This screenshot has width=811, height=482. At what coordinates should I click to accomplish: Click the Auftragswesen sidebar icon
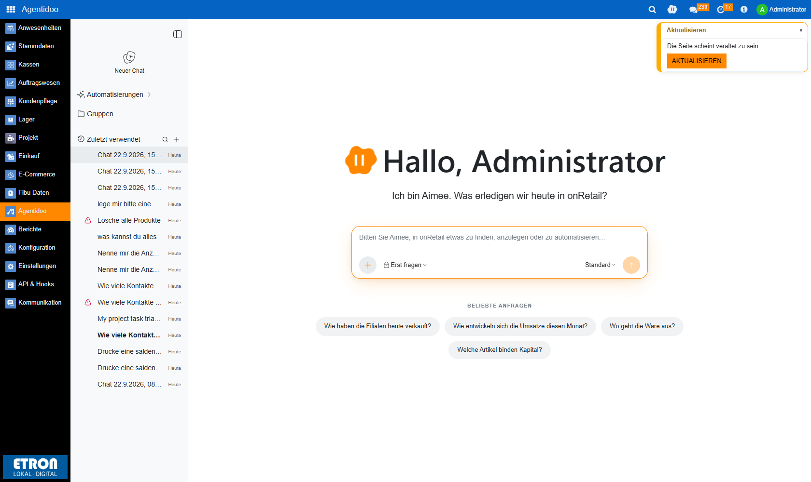[x=11, y=83]
